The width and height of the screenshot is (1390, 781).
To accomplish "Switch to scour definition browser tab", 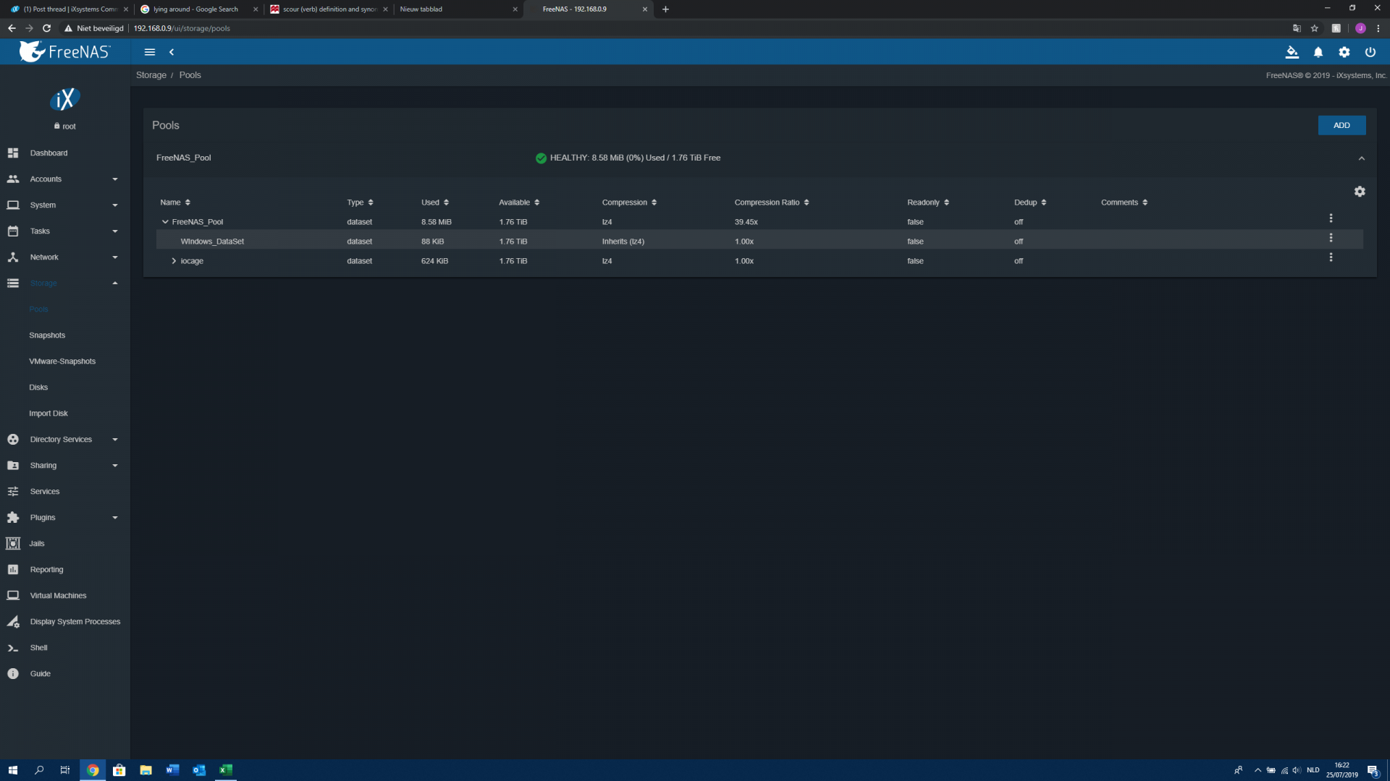I will click(328, 9).
